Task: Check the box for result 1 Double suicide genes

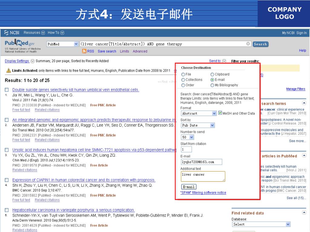Action: pyautogui.click(x=7, y=90)
